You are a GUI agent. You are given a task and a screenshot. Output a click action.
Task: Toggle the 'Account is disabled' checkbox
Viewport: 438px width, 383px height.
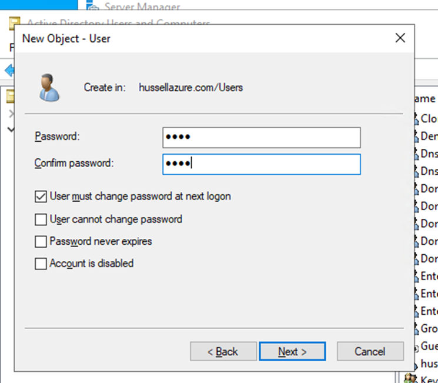coord(41,264)
